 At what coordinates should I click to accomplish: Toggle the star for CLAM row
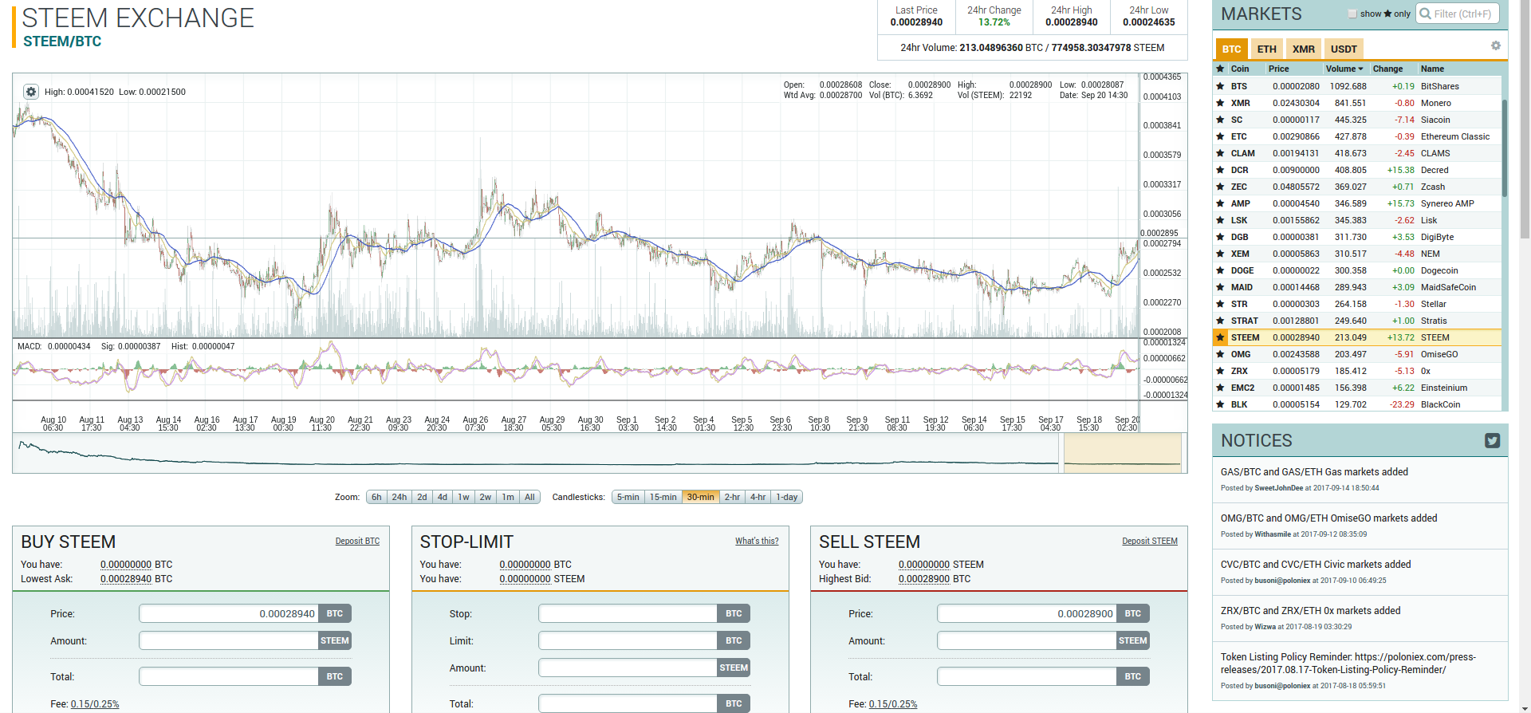[x=1220, y=153]
